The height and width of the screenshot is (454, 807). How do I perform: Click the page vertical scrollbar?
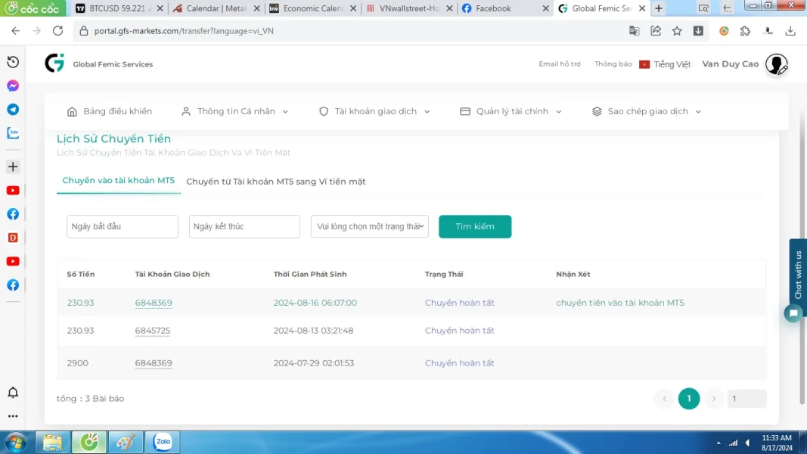tap(802, 257)
